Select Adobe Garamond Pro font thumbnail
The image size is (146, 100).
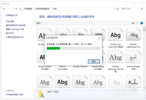point(133,35)
